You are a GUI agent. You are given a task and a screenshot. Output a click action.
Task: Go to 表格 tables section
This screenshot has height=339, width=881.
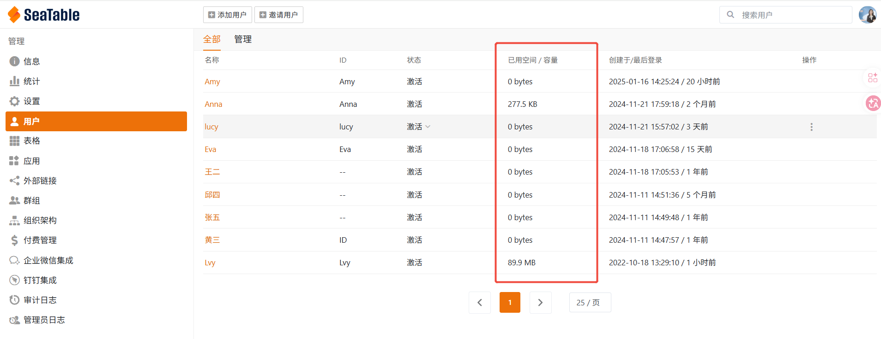tap(31, 141)
